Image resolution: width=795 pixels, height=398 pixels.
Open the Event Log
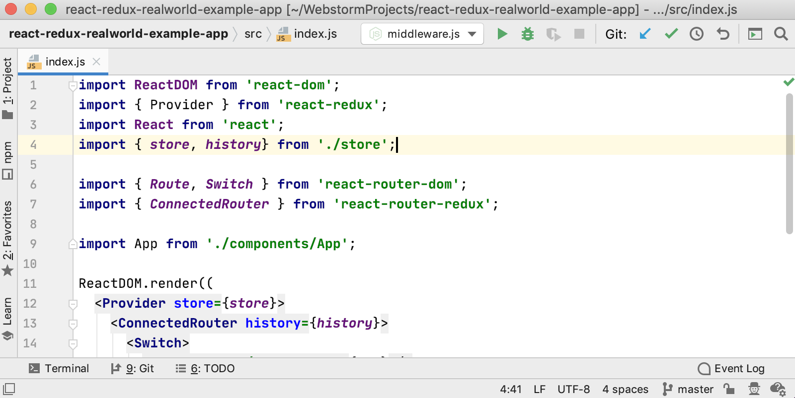click(x=731, y=368)
